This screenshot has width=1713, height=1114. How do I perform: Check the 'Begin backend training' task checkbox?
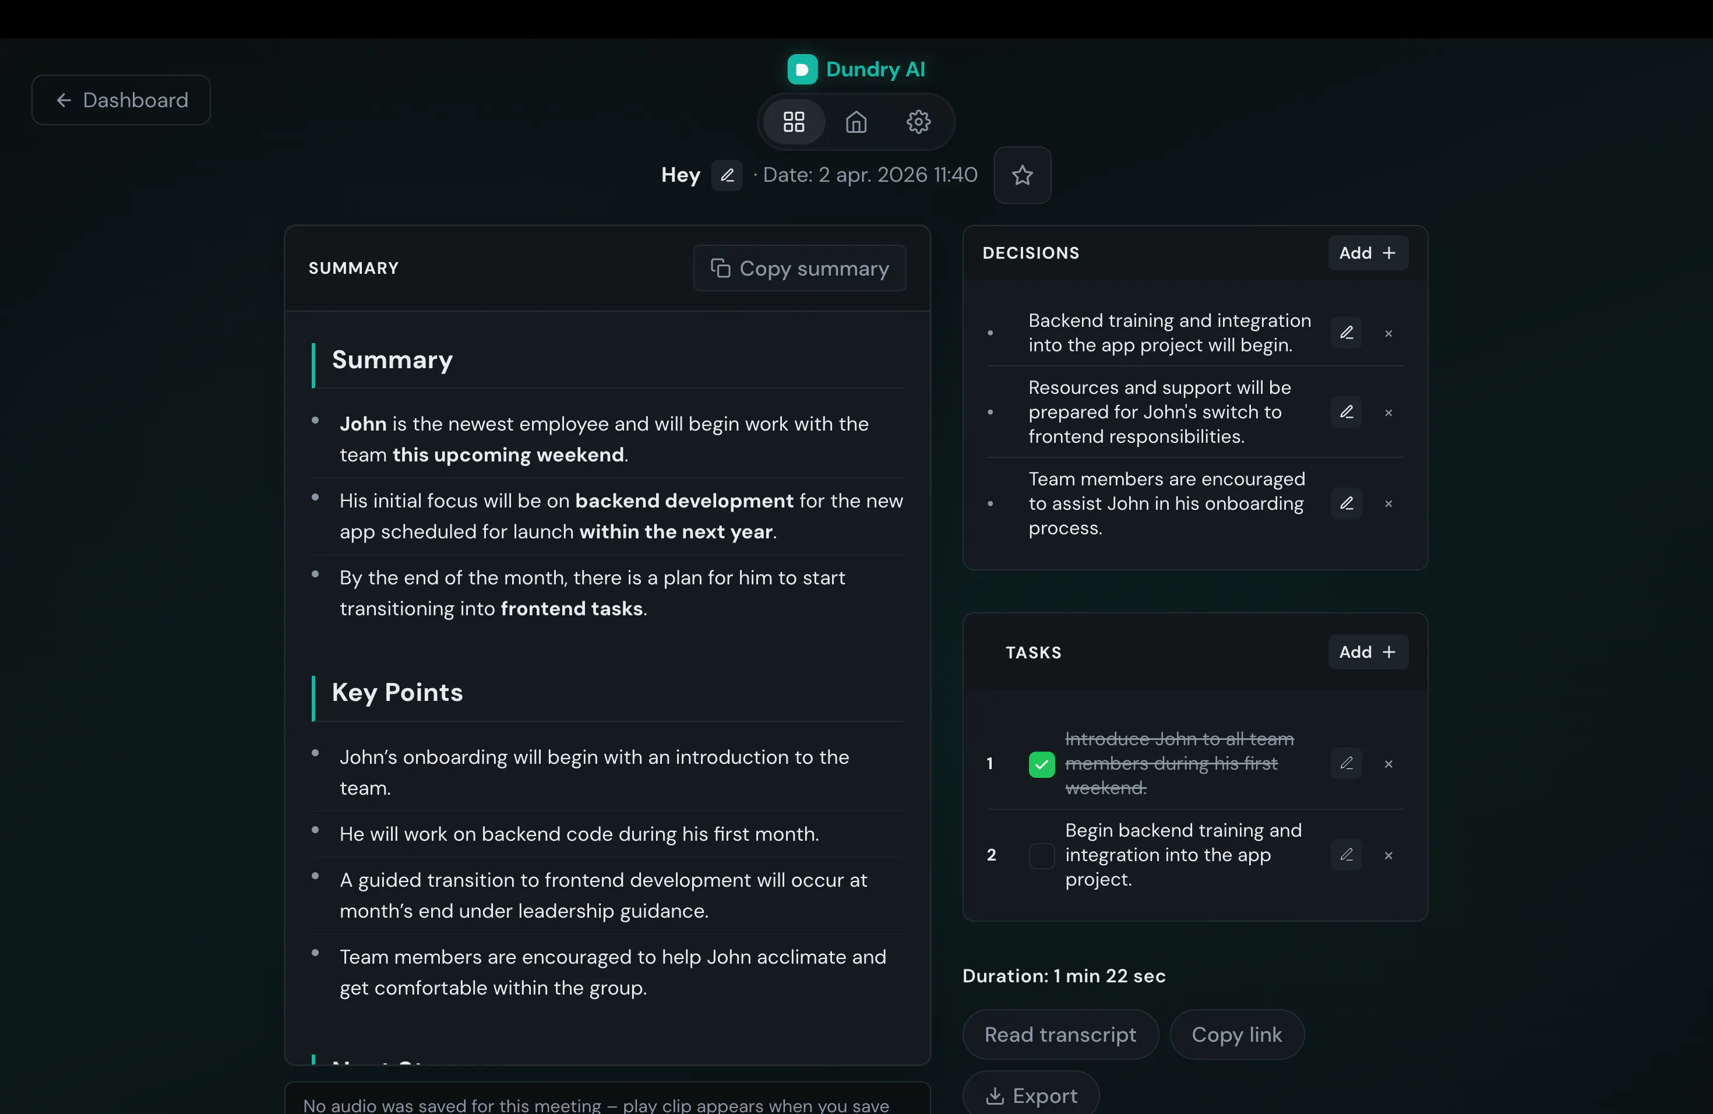tap(1041, 855)
